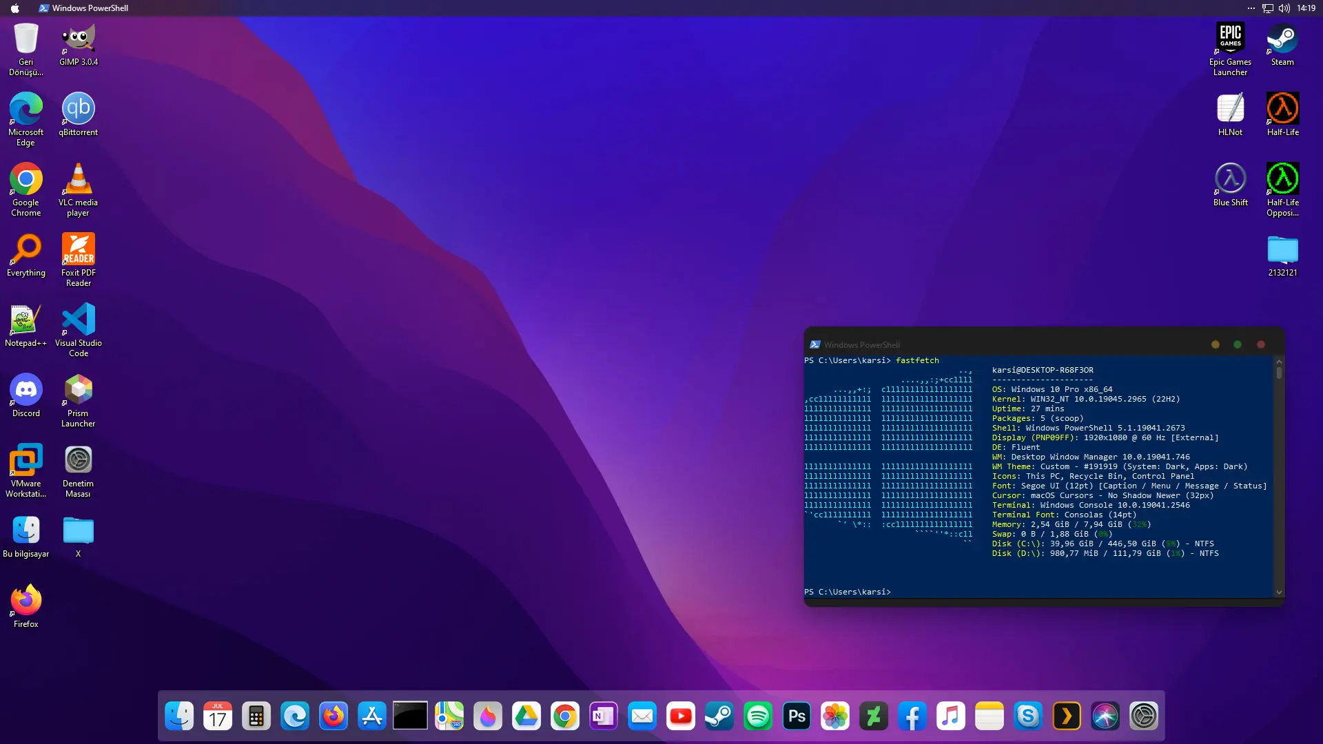Open Steam from the dock

click(719, 716)
